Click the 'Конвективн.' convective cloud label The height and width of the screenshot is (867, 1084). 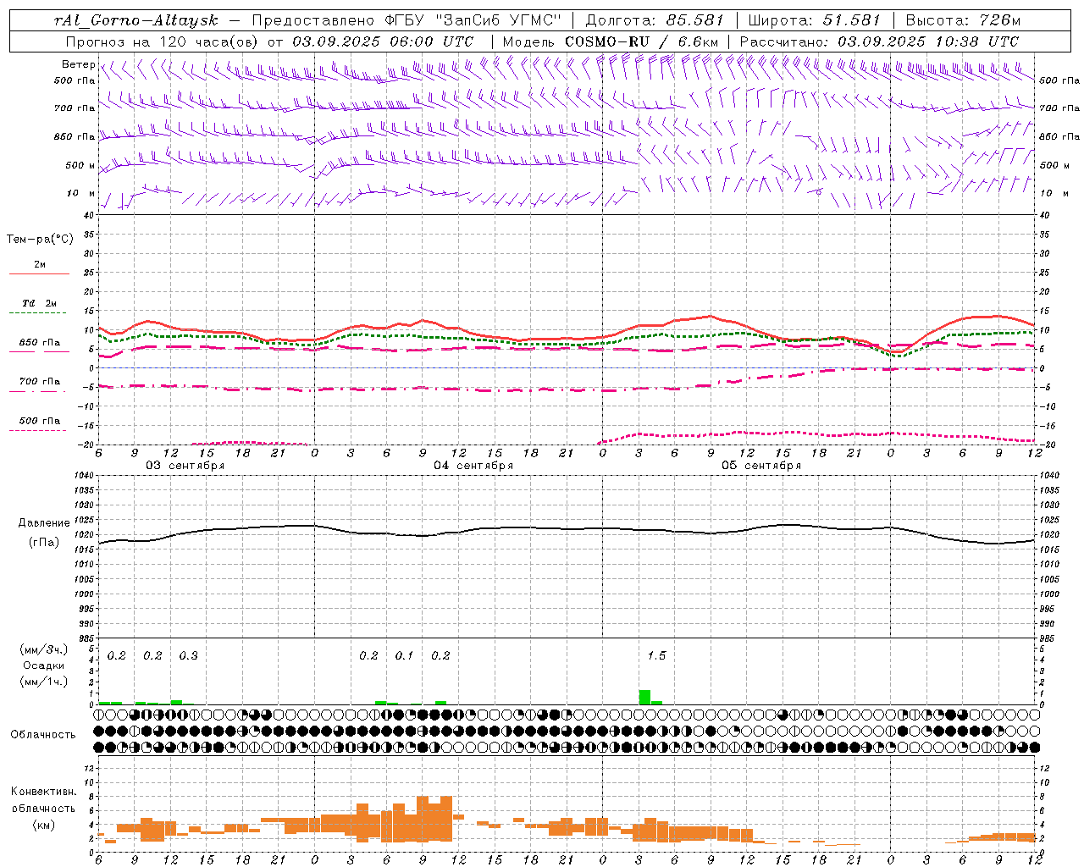click(x=43, y=792)
